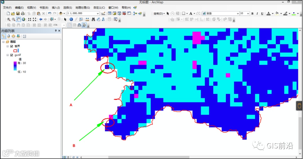Pick the Select Elements arrow tool
The height and width of the screenshot is (159, 303).
65,20
